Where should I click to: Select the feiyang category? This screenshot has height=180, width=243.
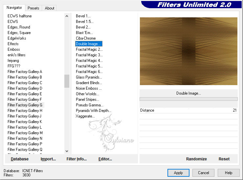[x=13, y=61]
